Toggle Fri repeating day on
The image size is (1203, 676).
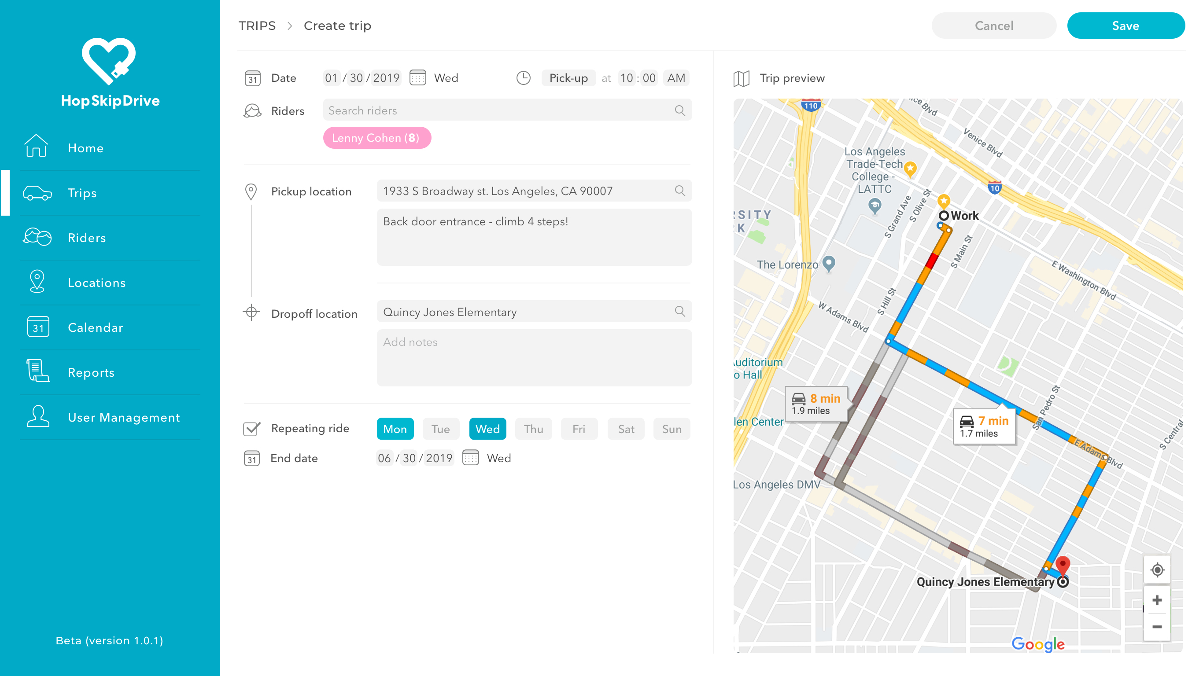579,429
